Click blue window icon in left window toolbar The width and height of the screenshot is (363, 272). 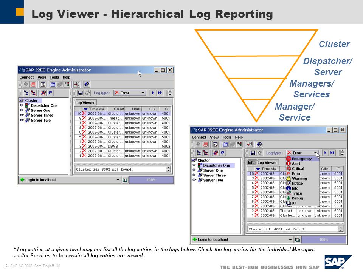pyautogui.click(x=53, y=84)
